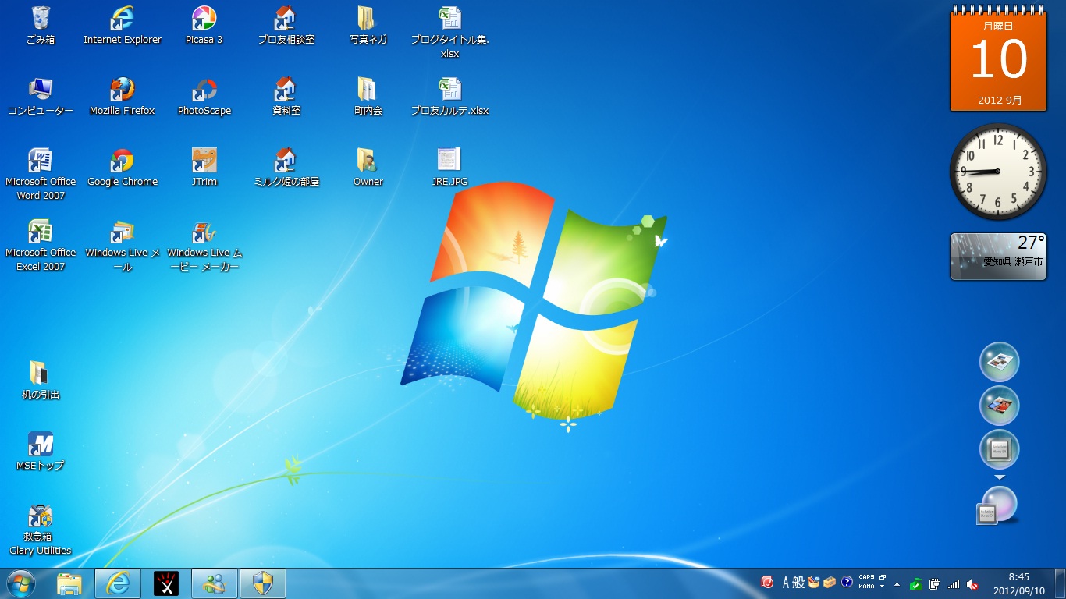Click the security shield taskbar button
The height and width of the screenshot is (599, 1066).
(x=263, y=583)
